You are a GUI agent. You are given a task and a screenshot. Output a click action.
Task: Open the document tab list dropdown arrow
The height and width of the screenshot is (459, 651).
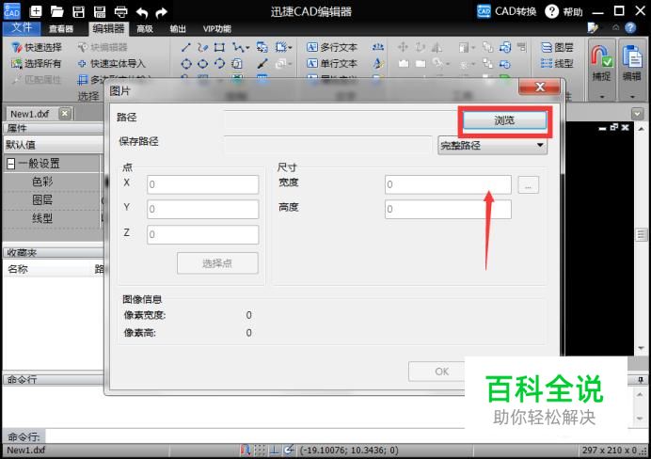click(637, 114)
